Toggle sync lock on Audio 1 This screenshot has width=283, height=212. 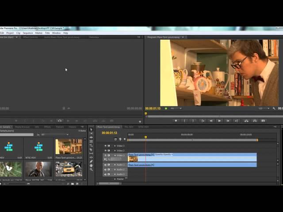tap(109, 165)
